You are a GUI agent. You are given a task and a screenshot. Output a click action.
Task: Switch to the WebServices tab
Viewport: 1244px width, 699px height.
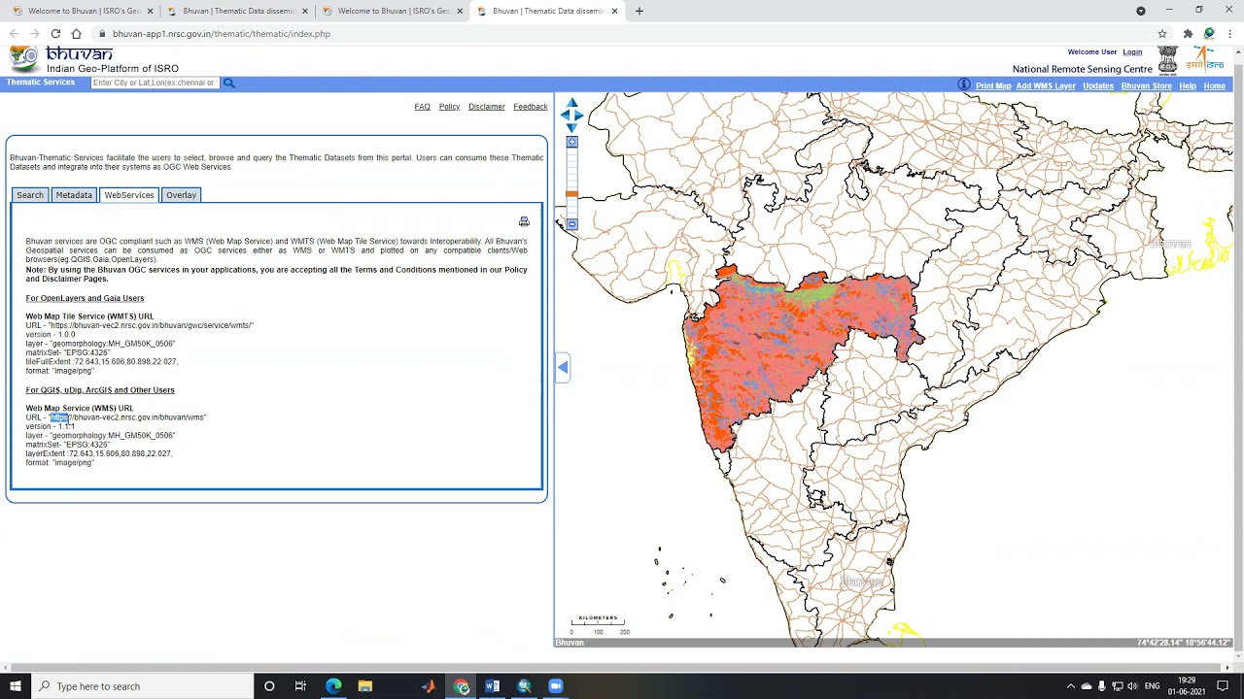[129, 195]
